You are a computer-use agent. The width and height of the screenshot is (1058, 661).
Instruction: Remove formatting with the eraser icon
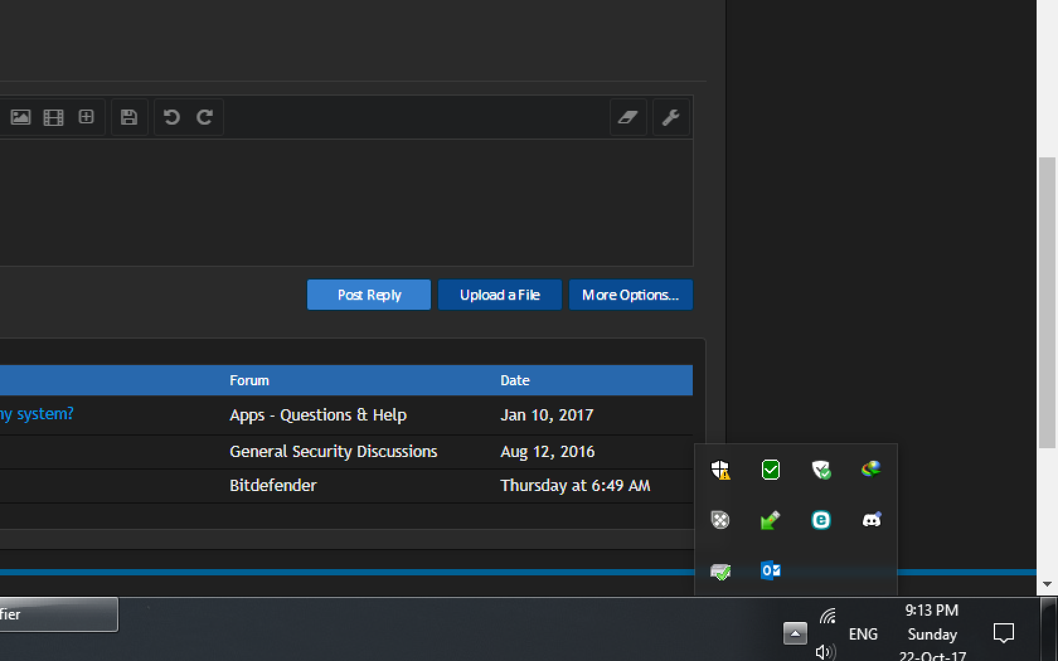pyautogui.click(x=628, y=117)
